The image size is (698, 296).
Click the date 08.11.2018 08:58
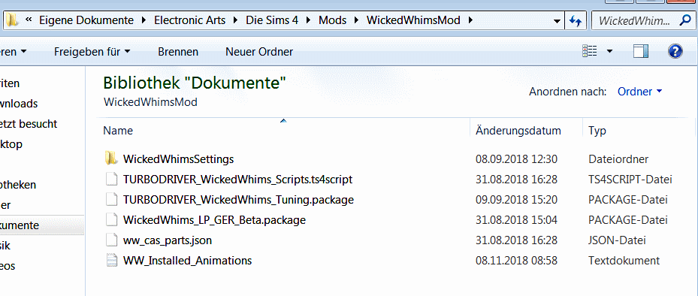click(516, 261)
